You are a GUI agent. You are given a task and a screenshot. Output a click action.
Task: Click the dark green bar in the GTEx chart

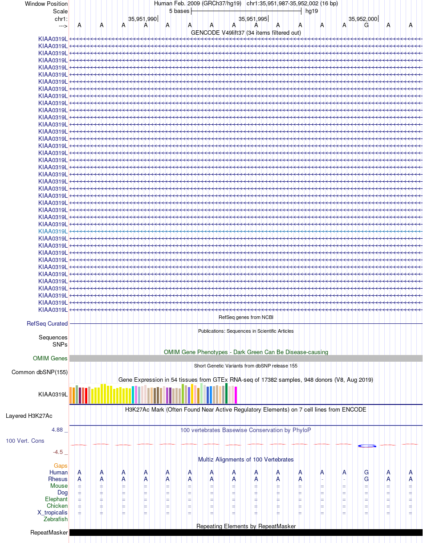(x=227, y=394)
